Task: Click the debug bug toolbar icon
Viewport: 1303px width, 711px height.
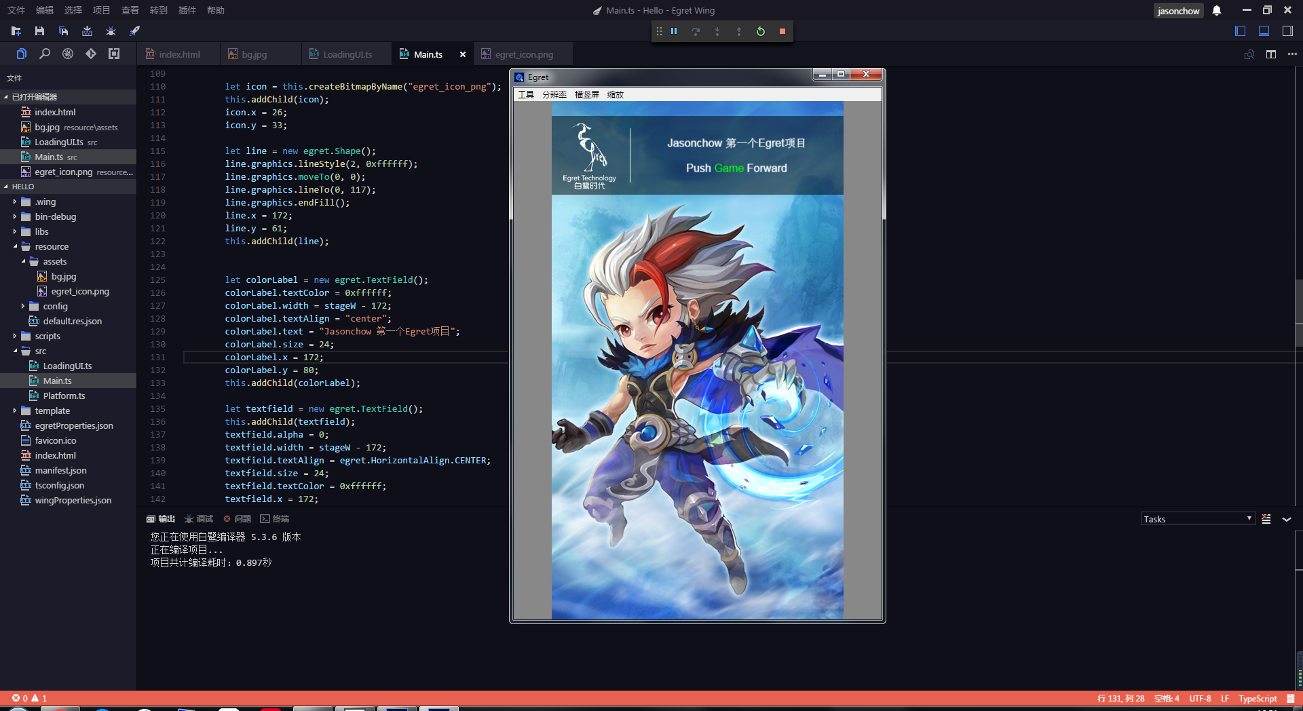Action: 111,31
